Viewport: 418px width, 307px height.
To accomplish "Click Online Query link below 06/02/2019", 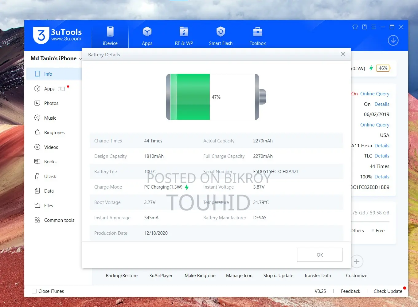I will 375,125.
